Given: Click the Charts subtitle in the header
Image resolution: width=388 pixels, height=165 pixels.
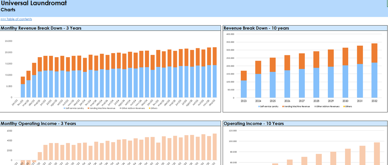Looking at the screenshot, I should pyautogui.click(x=8, y=10).
